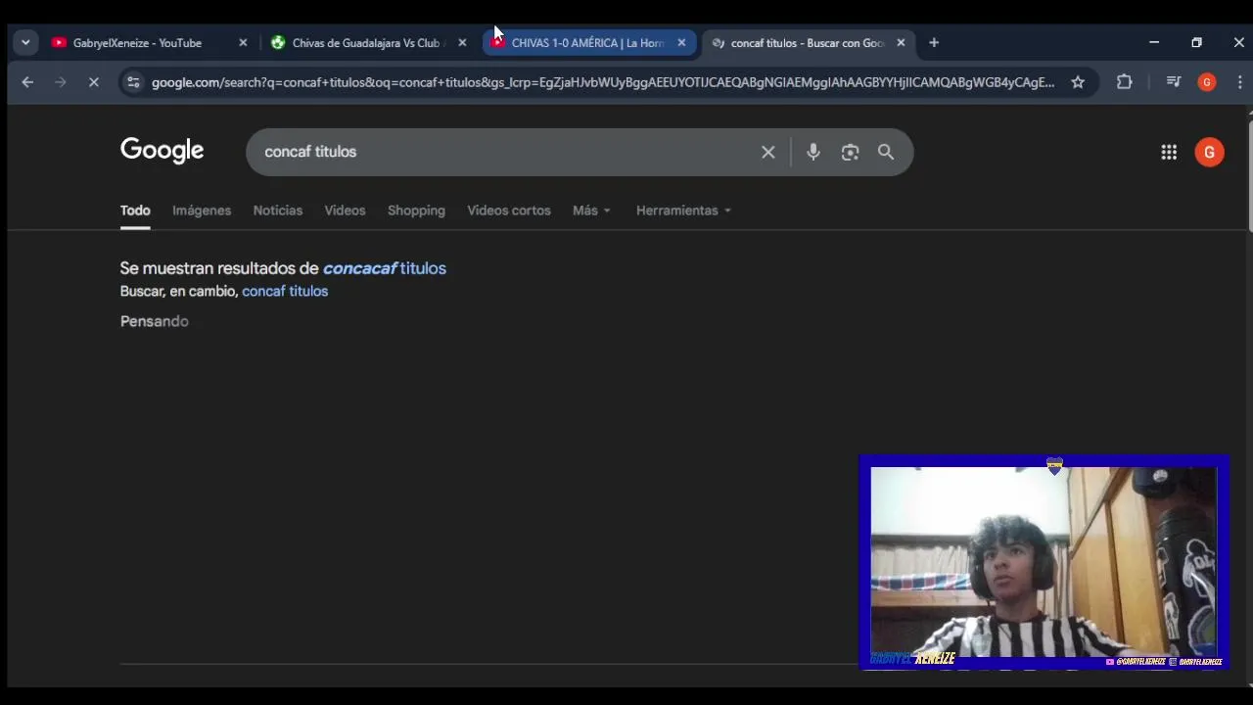1253x705 pixels.
Task: Start voice search with microphone
Action: click(x=813, y=152)
